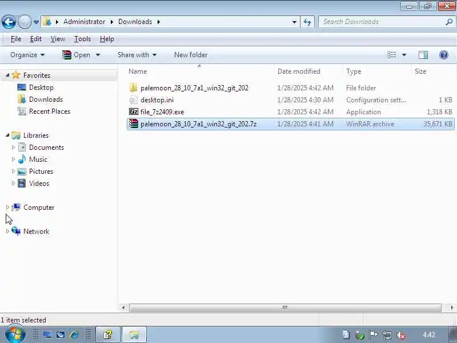Click Open with WinRAR toolbar button
Screen dimensions: 457x343
coord(77,55)
